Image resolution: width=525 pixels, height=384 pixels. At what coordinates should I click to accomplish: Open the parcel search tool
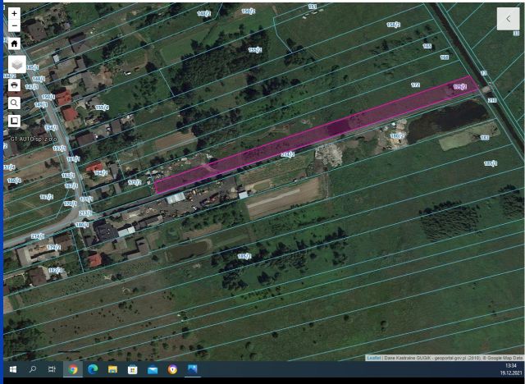pos(14,103)
